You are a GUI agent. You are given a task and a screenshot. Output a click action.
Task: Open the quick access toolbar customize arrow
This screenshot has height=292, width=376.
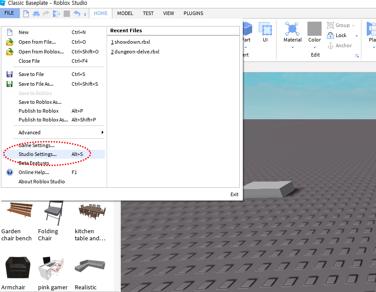[x=85, y=15]
